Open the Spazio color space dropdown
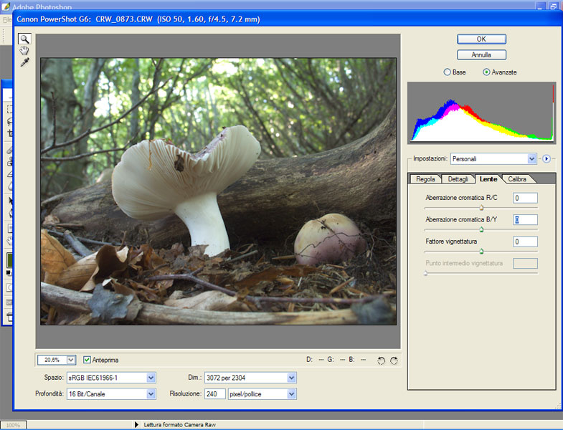 [x=151, y=378]
